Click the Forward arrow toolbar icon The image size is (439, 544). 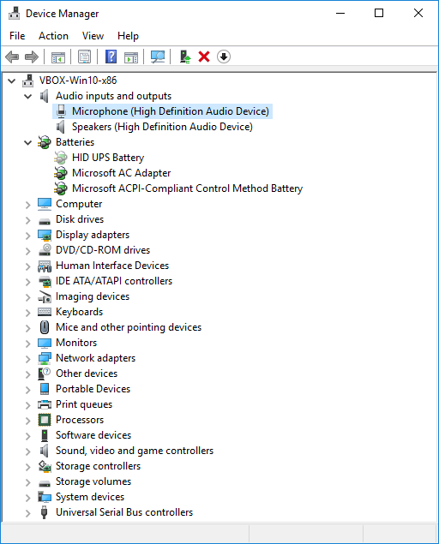(32, 57)
